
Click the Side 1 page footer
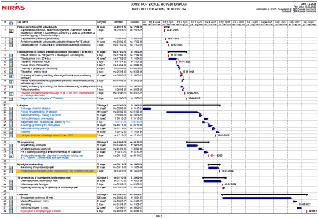(159, 216)
